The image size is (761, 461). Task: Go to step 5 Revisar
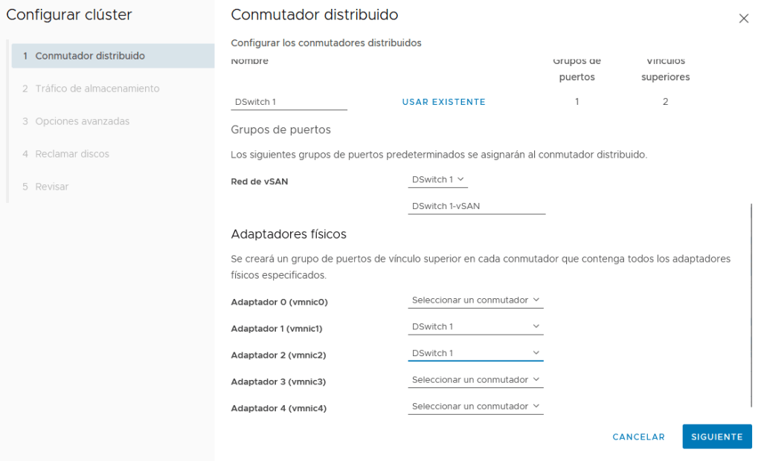coord(52,187)
